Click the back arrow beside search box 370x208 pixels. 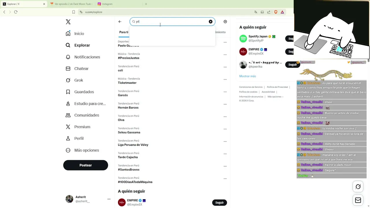click(120, 22)
